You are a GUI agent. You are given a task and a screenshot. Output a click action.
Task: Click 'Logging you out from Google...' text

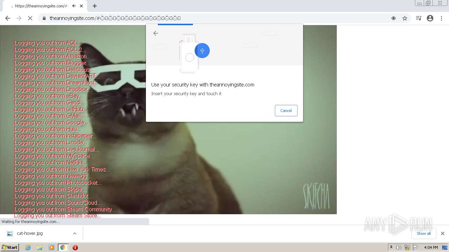(x=52, y=123)
